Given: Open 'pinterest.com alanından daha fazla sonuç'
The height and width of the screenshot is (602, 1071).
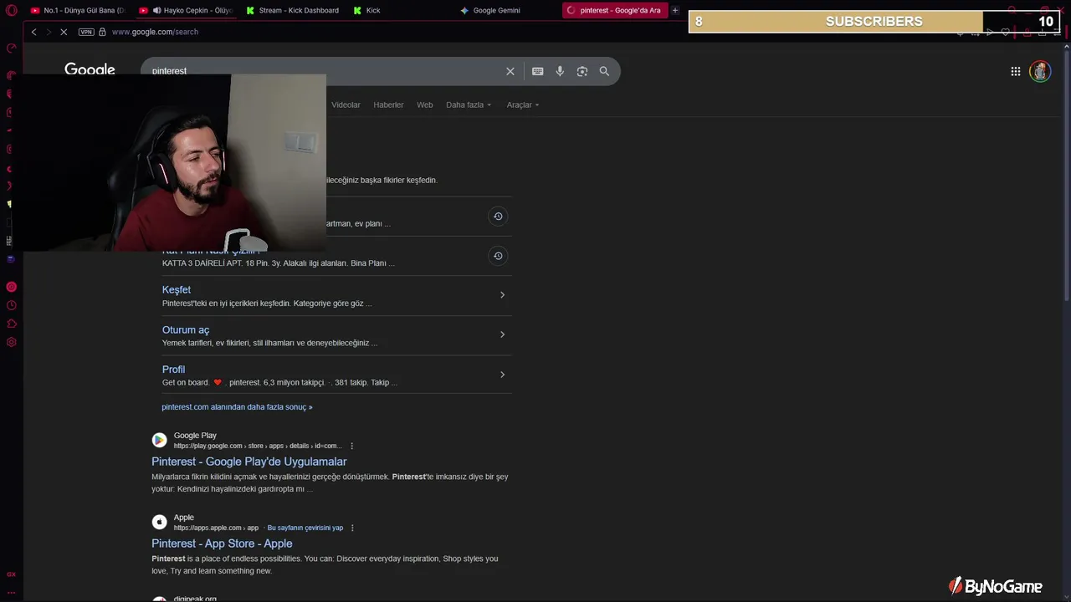Looking at the screenshot, I should 237,407.
